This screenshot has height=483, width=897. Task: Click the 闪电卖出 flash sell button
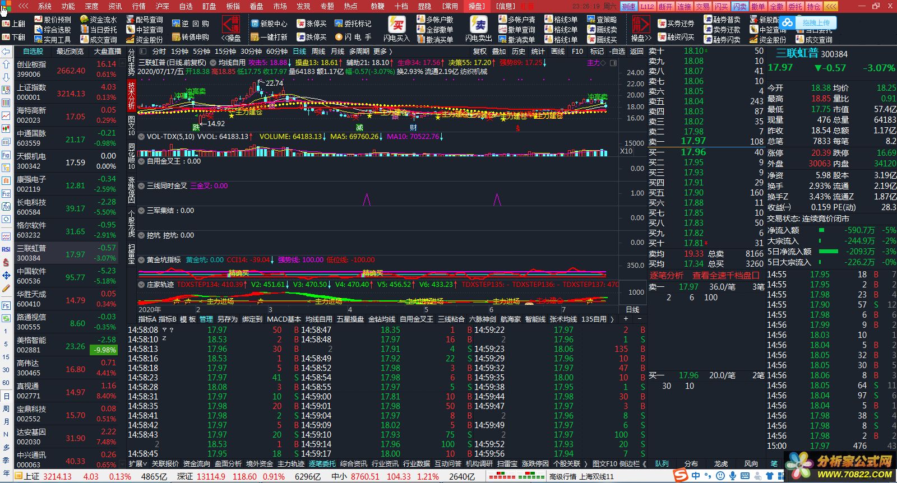tap(480, 28)
